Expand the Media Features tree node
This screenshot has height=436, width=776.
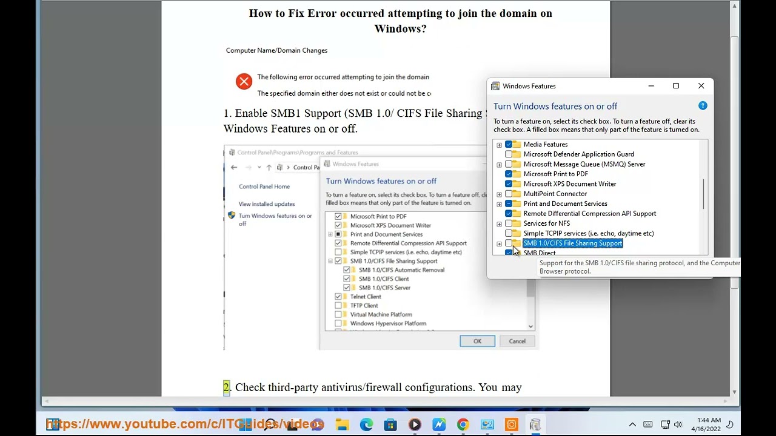(x=499, y=145)
